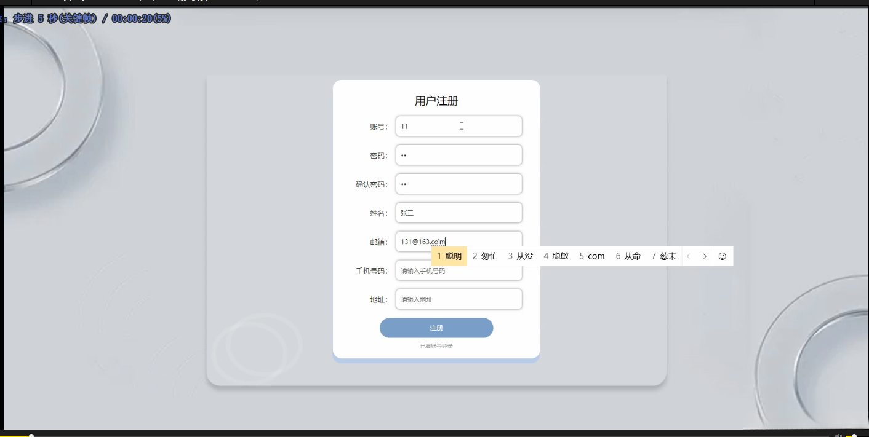Click the 用户注册 heading text
Screen dimensions: 869x437
click(x=436, y=101)
